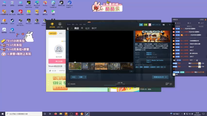Open the Steam menu in title bar
Image resolution: width=207 pixels, height=116 pixels.
tap(69, 24)
